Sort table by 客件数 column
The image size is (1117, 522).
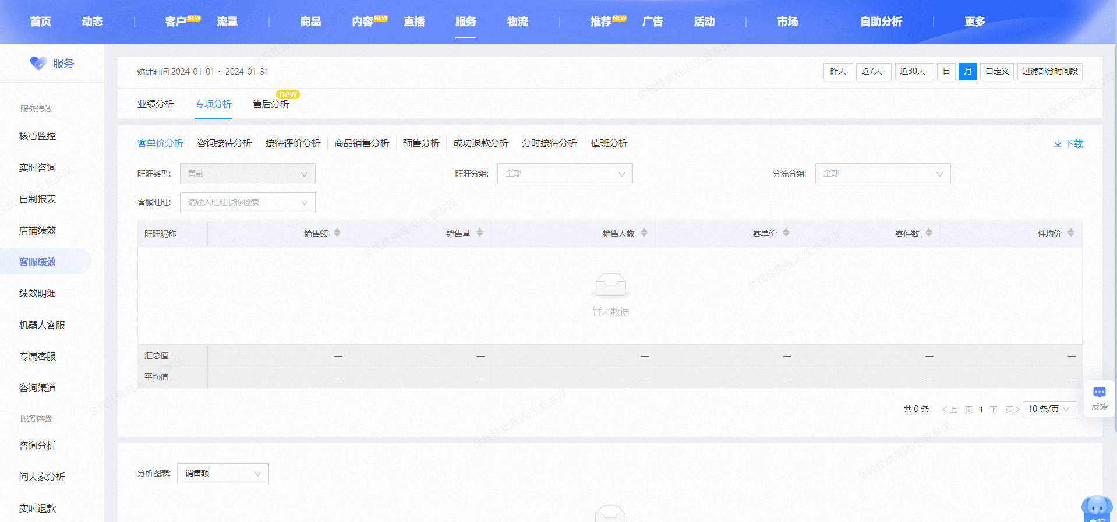click(929, 233)
